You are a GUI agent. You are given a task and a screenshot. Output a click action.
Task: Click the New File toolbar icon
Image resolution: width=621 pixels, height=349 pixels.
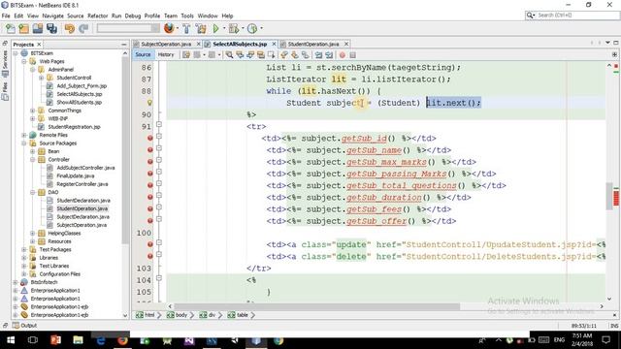click(x=11, y=28)
